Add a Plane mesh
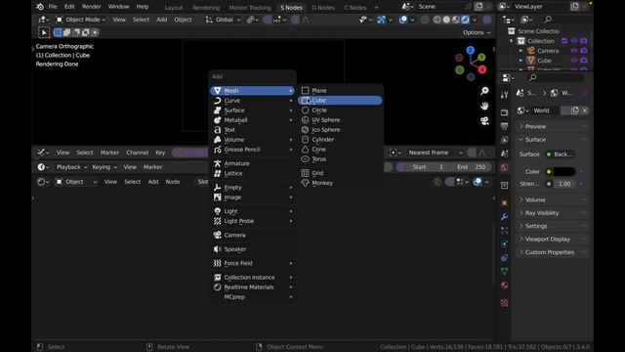 coord(340,91)
